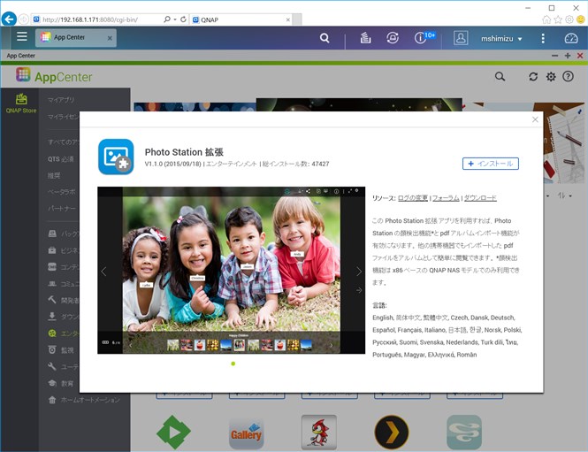Open AppCenter help question icon

point(568,77)
